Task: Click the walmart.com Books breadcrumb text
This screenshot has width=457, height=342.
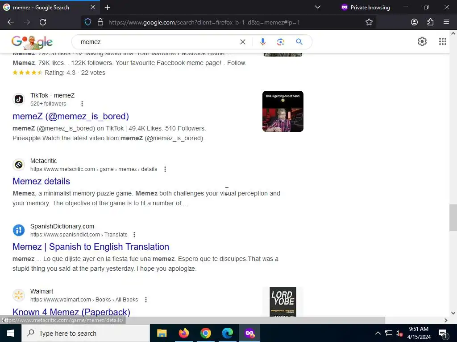Action: click(84, 300)
